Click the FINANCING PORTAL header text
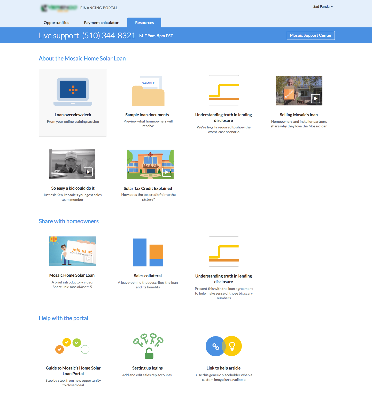The width and height of the screenshot is (372, 407). click(99, 8)
